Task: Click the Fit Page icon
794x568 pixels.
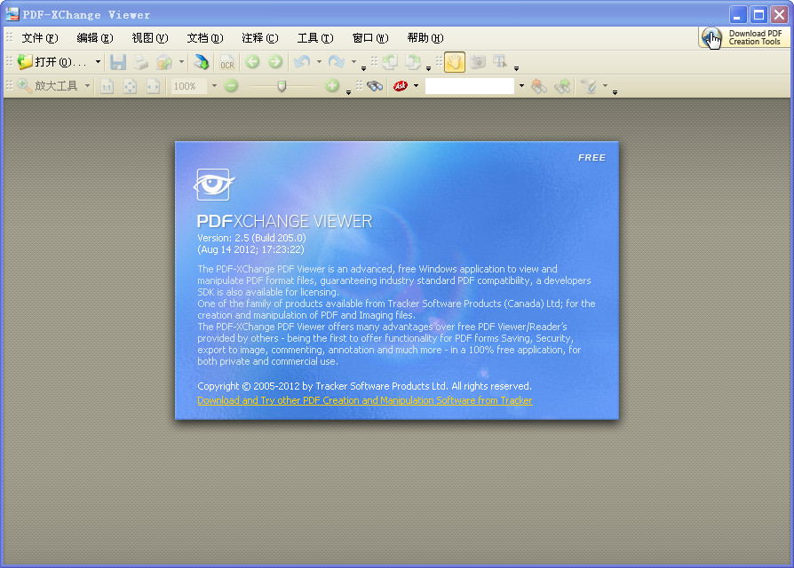Action: [x=131, y=86]
